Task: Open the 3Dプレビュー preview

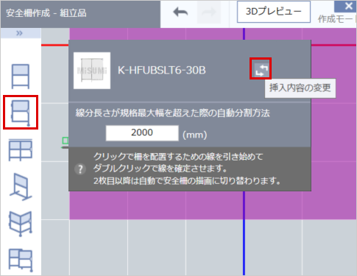Action: (x=274, y=12)
